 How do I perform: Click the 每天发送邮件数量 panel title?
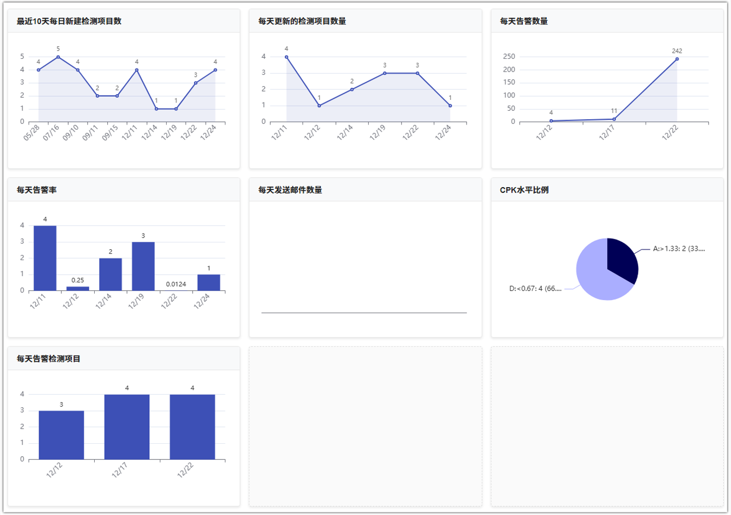[290, 190]
